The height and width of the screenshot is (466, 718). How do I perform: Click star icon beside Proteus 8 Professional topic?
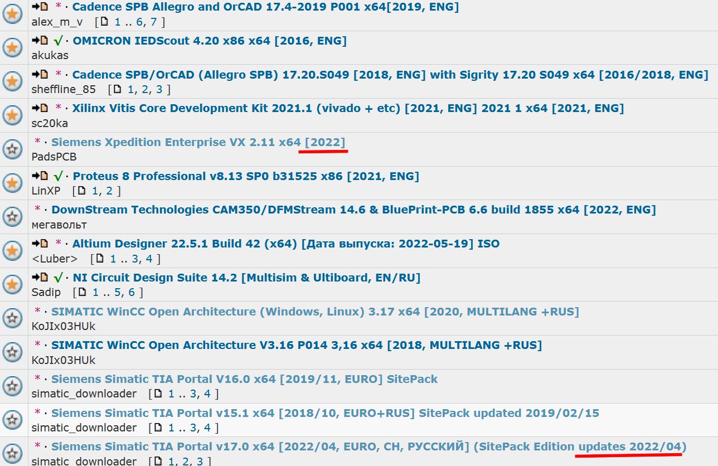[12, 183]
